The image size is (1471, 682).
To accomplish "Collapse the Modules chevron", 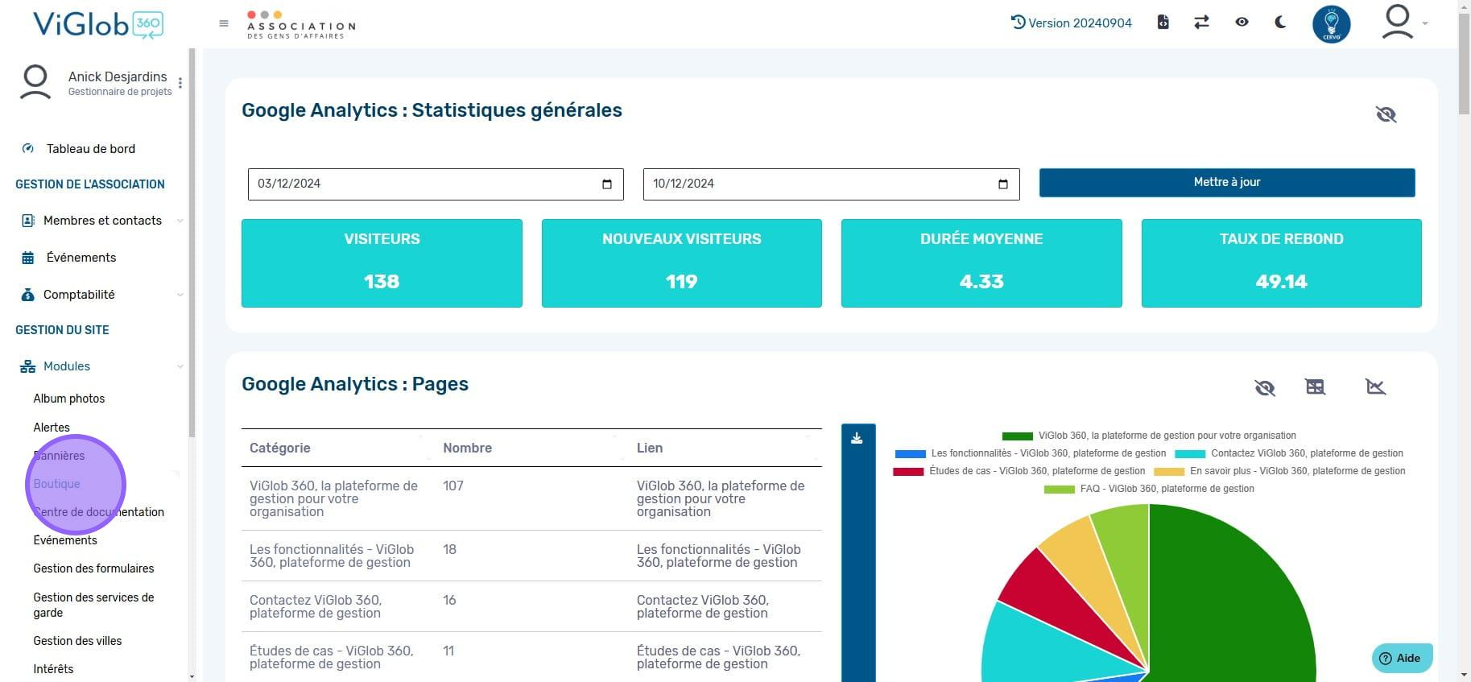I will click(x=180, y=366).
